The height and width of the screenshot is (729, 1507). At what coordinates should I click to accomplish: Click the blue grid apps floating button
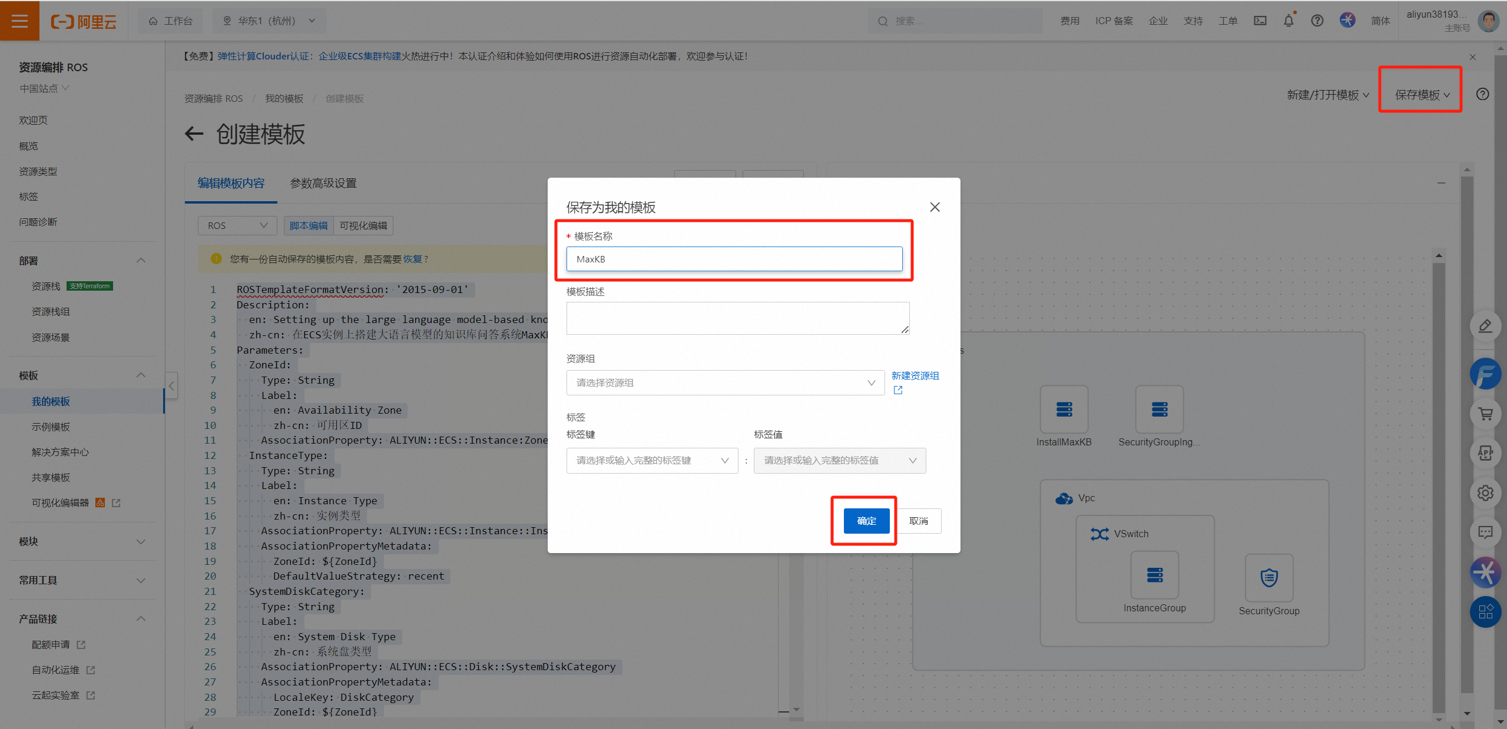point(1485,612)
